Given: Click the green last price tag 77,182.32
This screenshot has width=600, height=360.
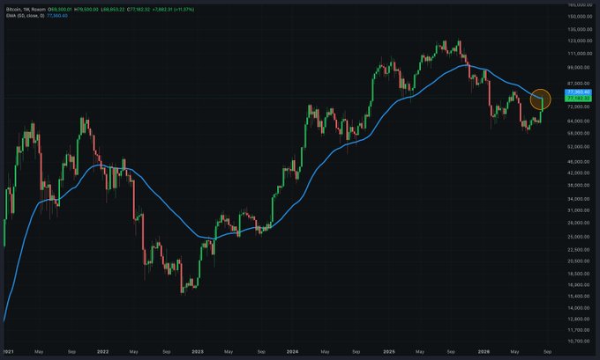Looking at the screenshot, I should 579,99.
